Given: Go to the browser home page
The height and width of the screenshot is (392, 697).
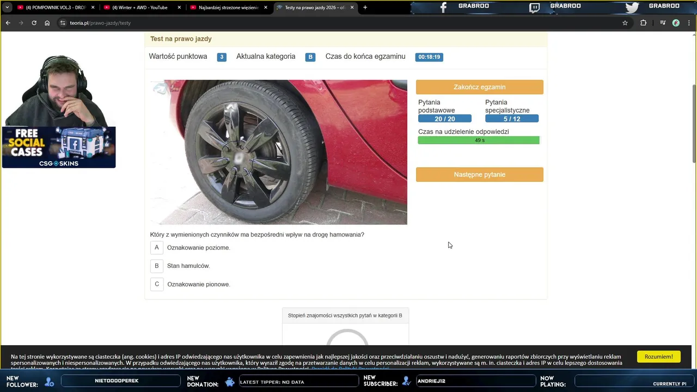Looking at the screenshot, I should pyautogui.click(x=47, y=23).
